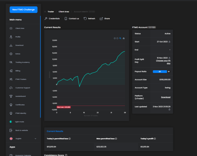Click the Refresh icon
Screen dimensions: 197x156
(x=85, y=19)
